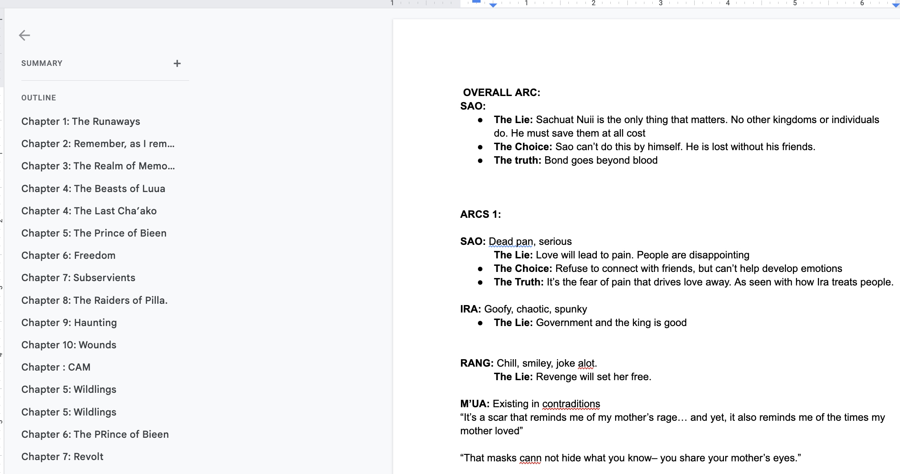Navigate to Chapter 4: The Last Cha'ako

point(89,211)
